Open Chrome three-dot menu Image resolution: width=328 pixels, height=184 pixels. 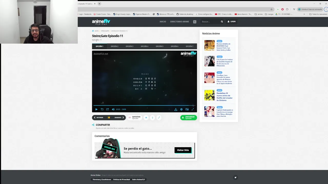[x=326, y=9]
